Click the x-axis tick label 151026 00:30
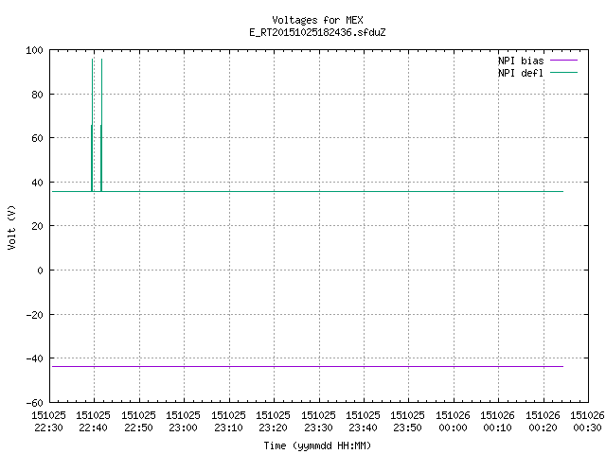The width and height of the screenshot is (606, 454). point(587,421)
